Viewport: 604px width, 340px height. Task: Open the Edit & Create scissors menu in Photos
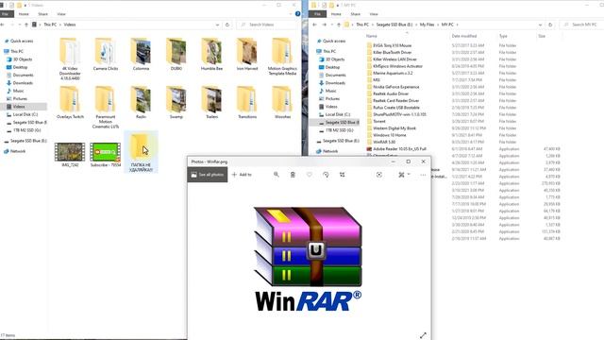click(404, 175)
